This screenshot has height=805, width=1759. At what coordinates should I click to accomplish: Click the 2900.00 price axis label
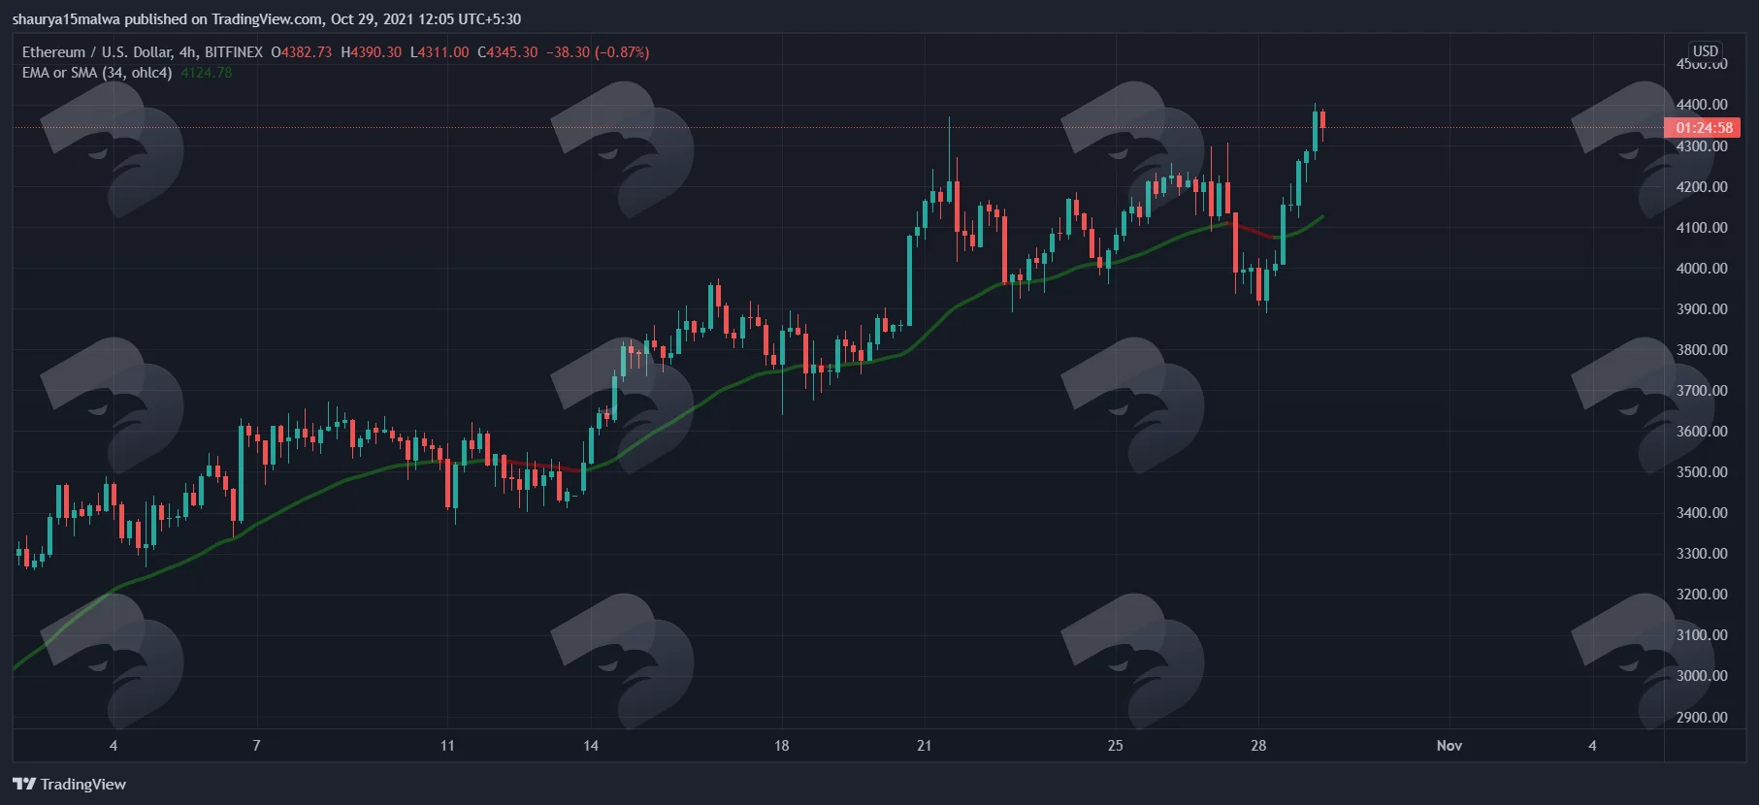tap(1702, 718)
